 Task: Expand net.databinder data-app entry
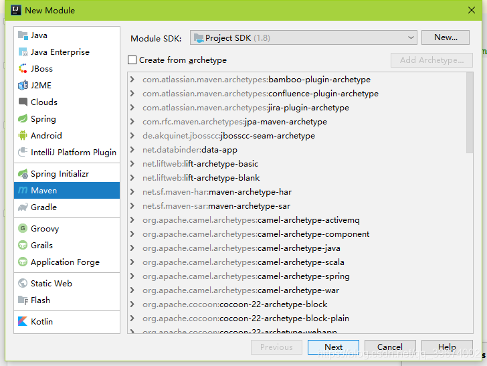click(132, 150)
